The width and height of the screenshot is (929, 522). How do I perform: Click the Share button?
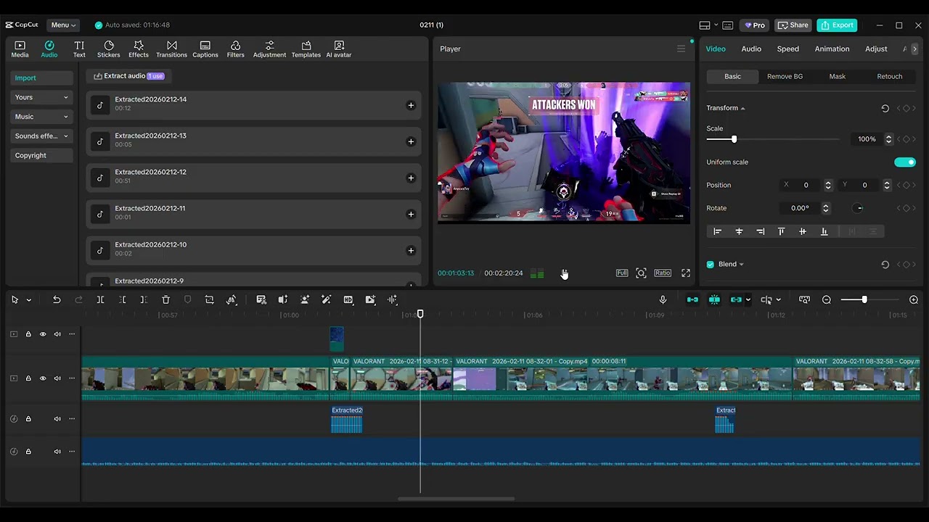[x=793, y=25]
